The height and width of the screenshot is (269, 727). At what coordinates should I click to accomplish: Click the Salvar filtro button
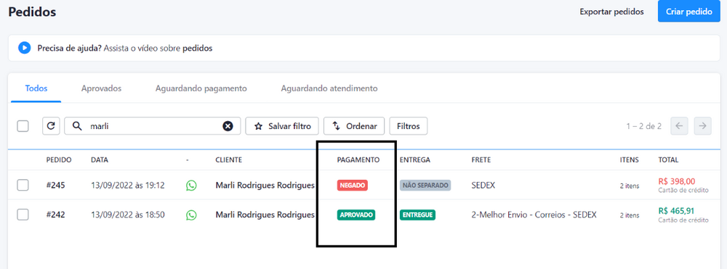[x=282, y=125]
